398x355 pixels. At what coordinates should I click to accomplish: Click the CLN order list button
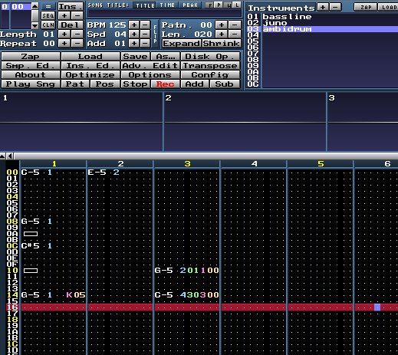(48, 25)
